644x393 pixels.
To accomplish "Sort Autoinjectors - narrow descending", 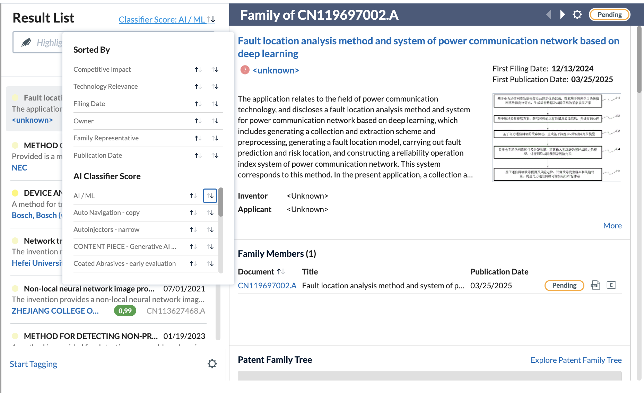I will click(210, 230).
